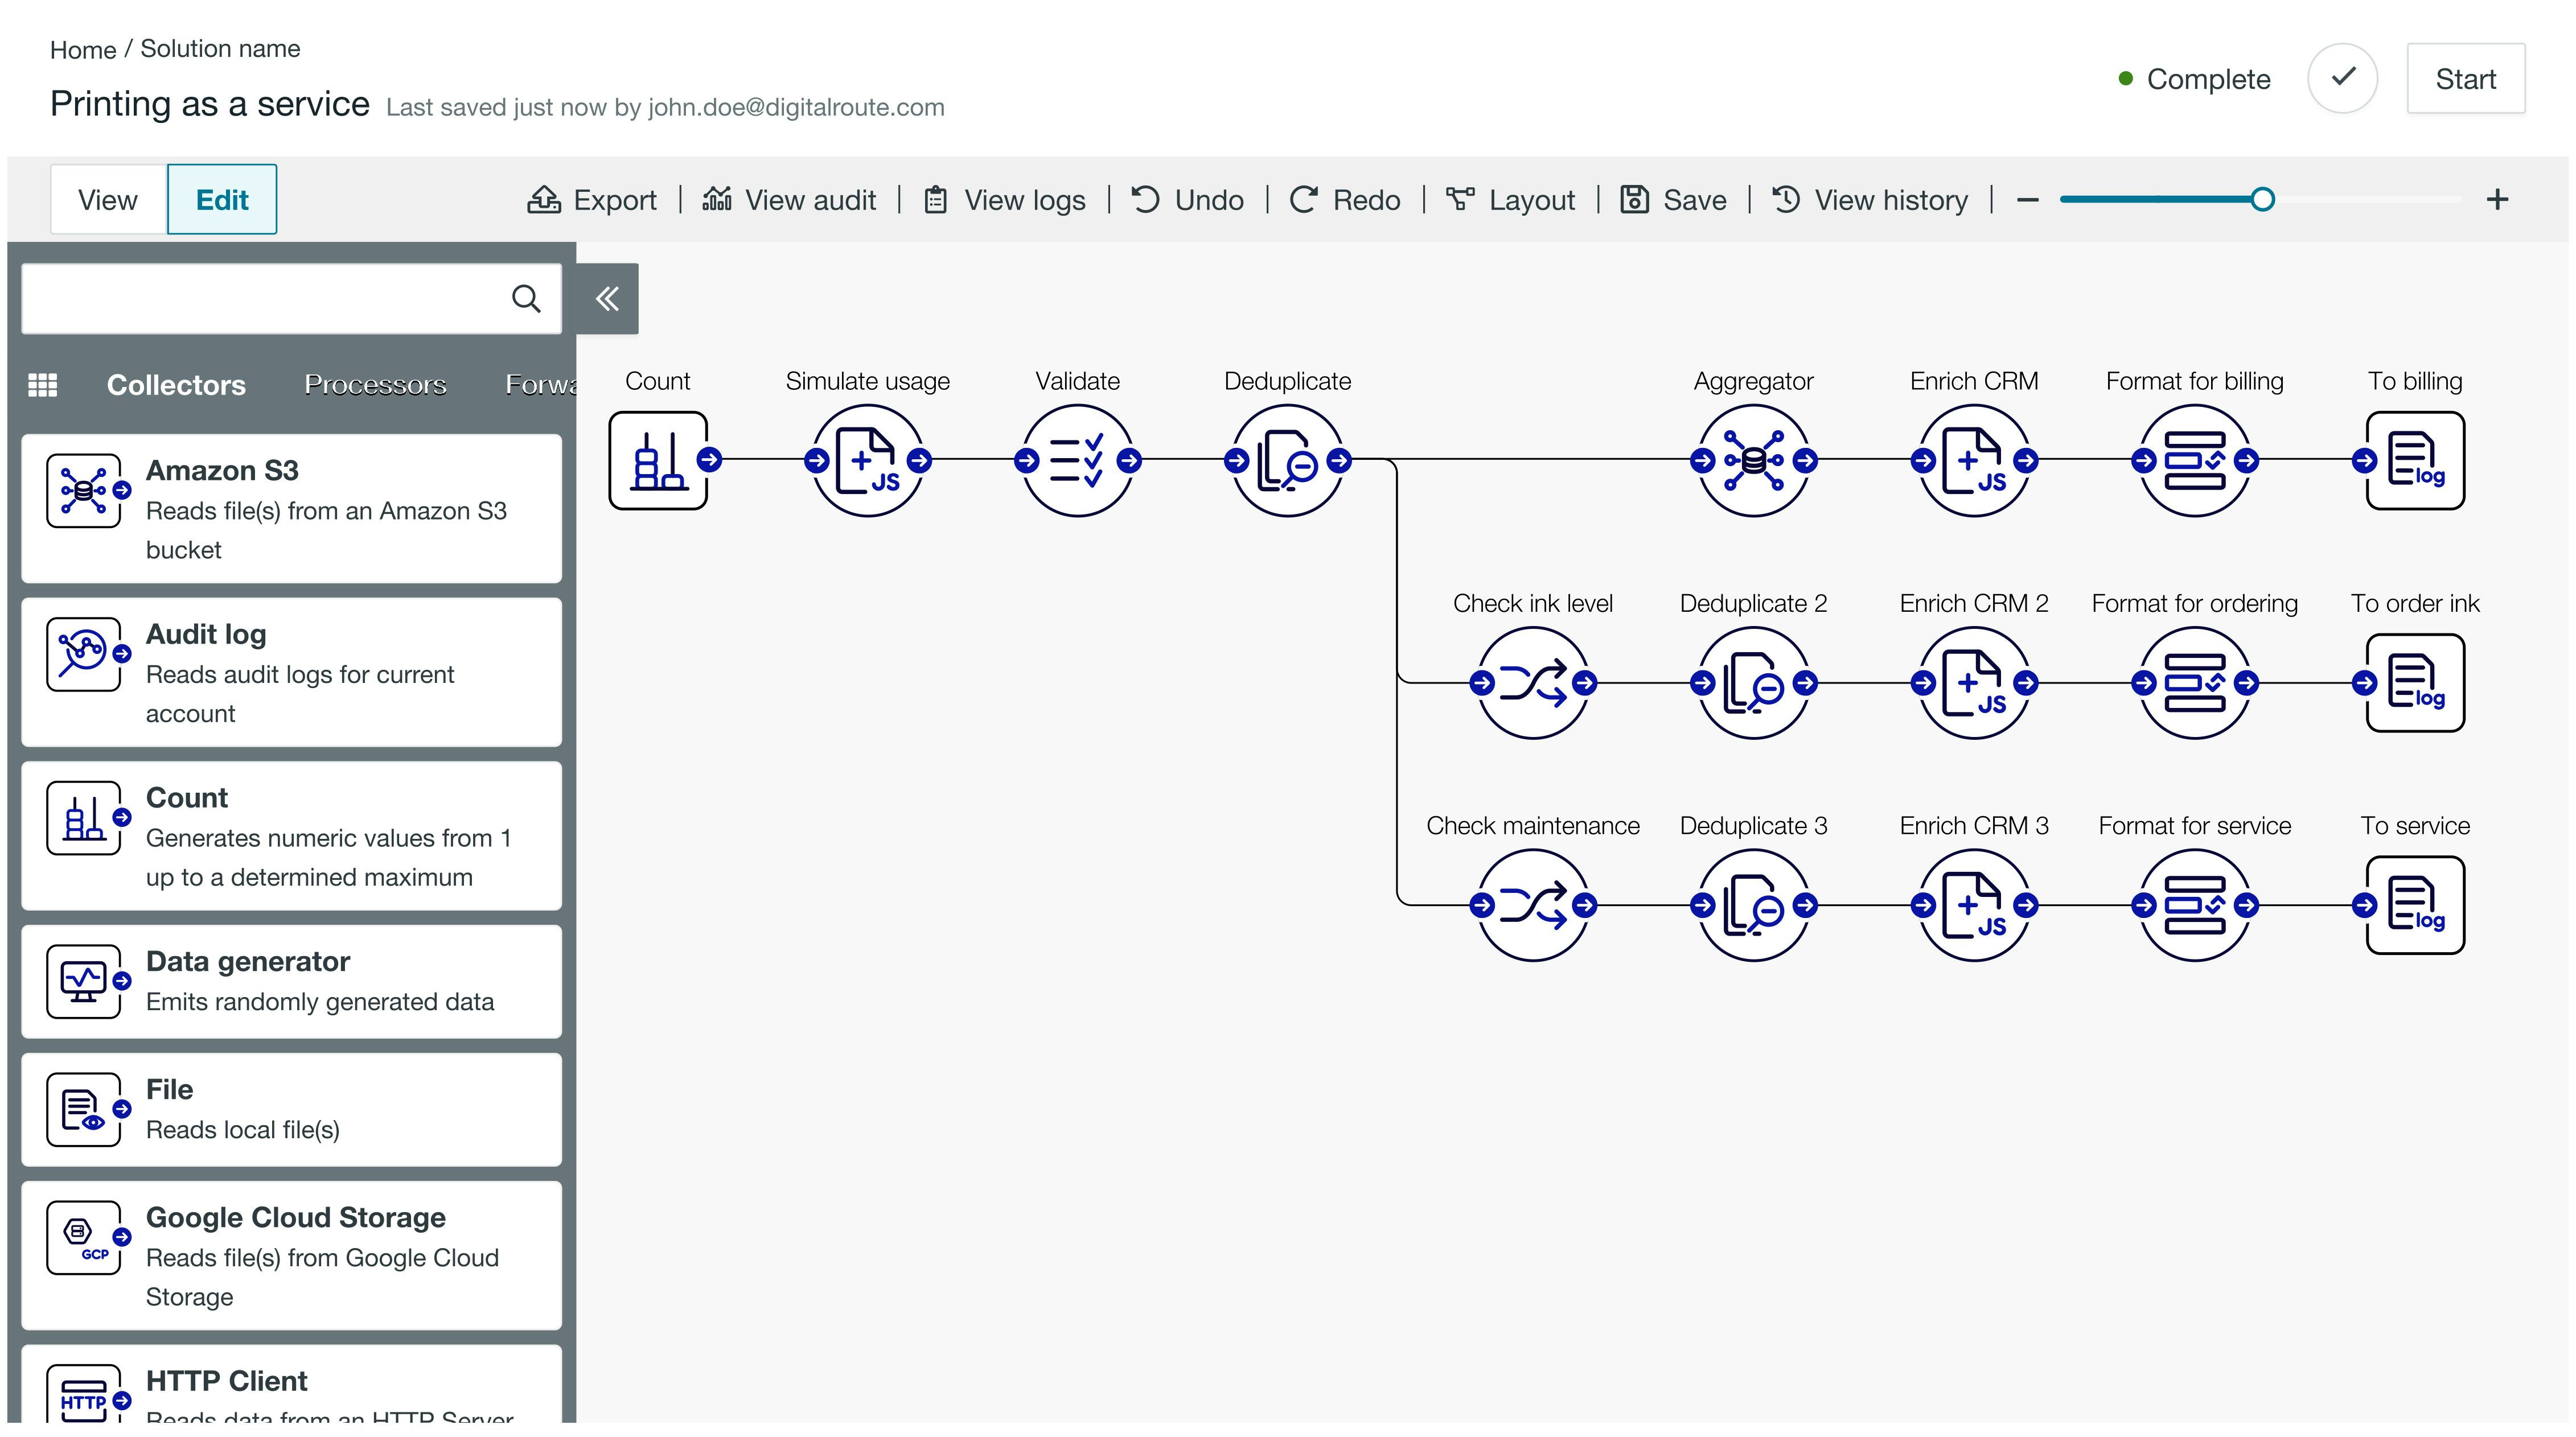Click the Google Cloud Storage icon

(84, 1237)
